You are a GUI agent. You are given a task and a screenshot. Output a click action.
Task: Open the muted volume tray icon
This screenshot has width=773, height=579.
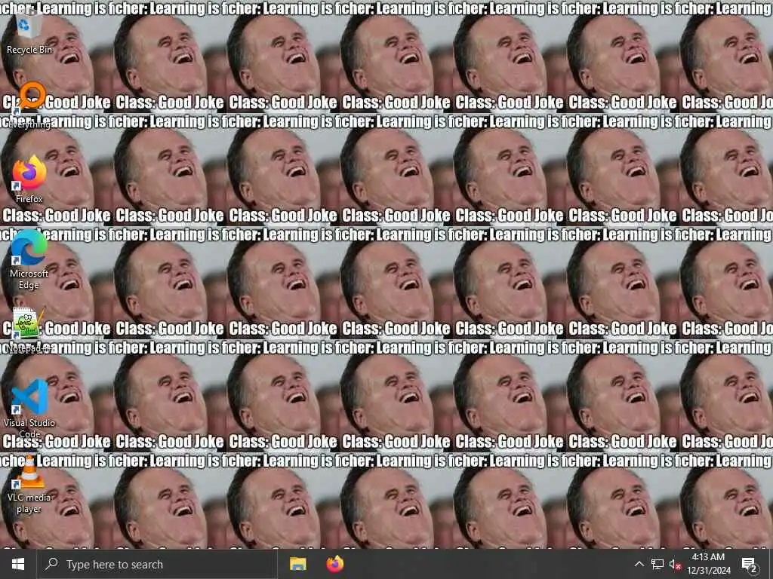[x=675, y=564]
